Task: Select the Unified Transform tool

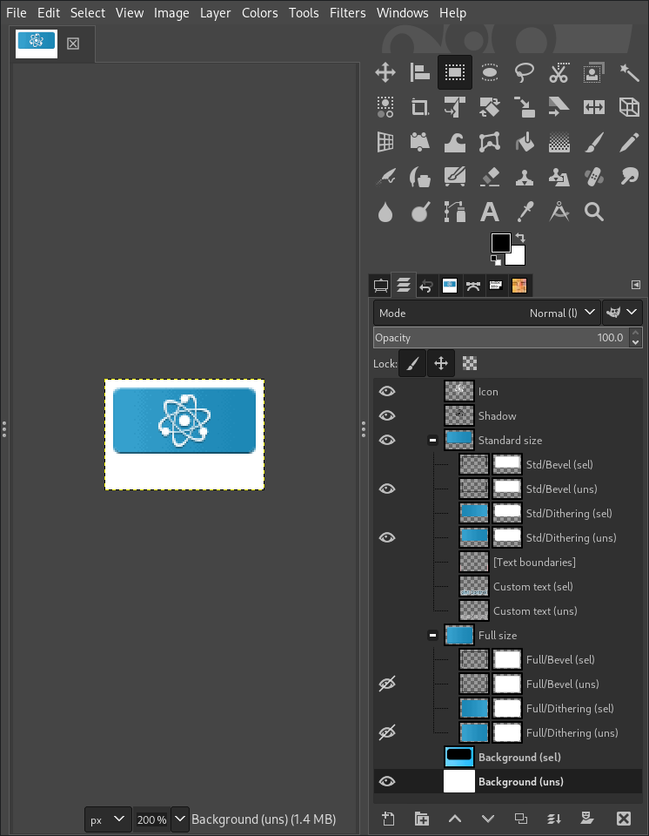Action: point(454,107)
